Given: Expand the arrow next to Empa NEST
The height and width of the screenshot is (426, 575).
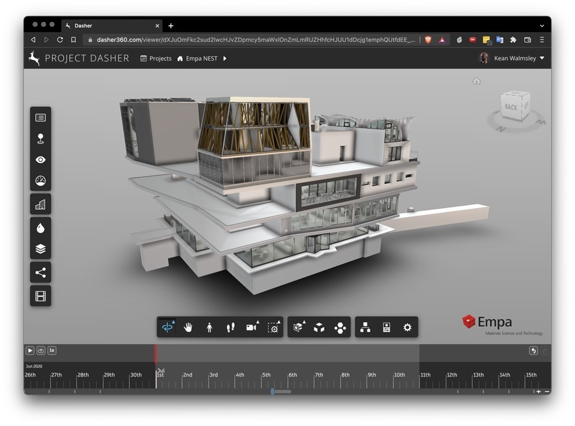Looking at the screenshot, I should point(225,58).
